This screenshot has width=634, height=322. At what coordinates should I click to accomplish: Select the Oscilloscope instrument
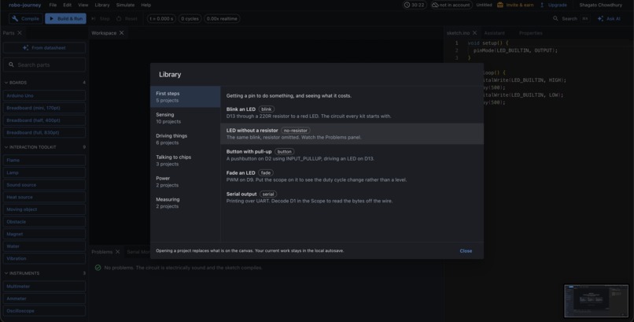tap(45, 311)
